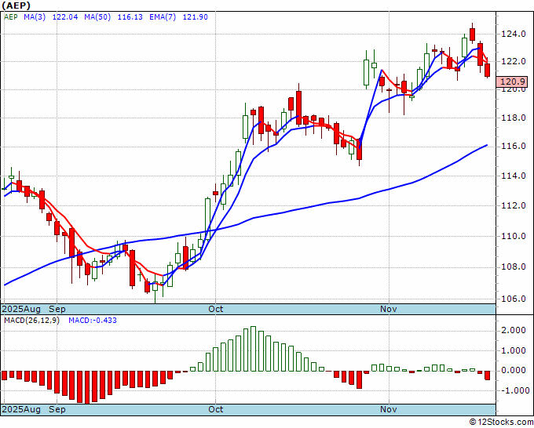Select the MA(50) legend label
This screenshot has width=534, height=428.
[x=97, y=17]
